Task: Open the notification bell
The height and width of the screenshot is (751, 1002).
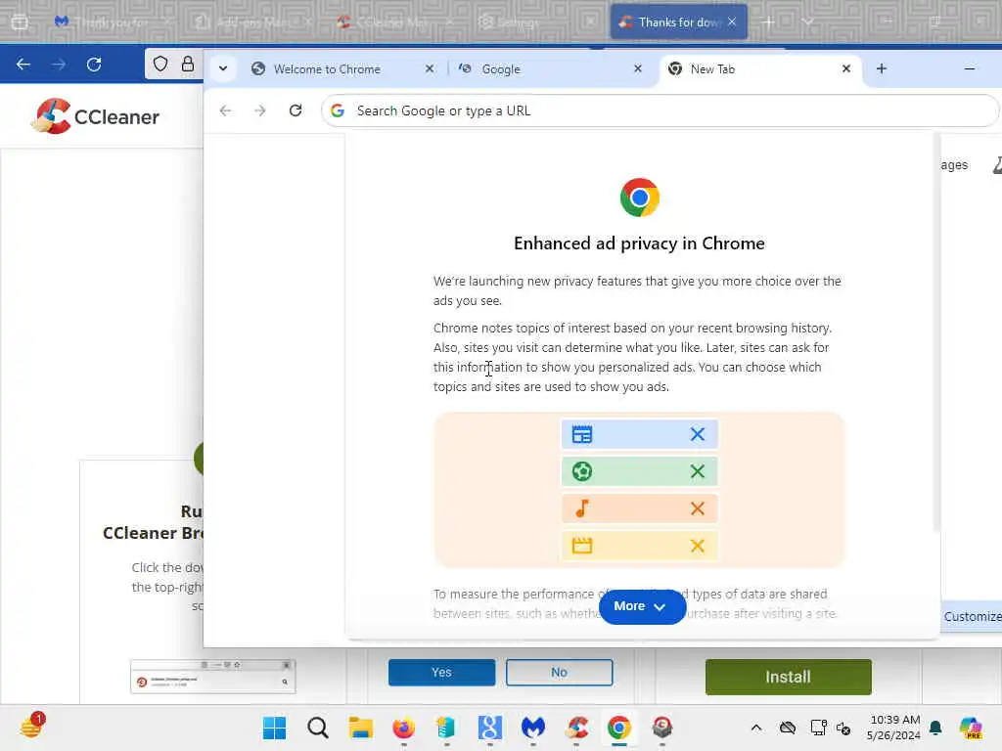Action: tap(935, 728)
